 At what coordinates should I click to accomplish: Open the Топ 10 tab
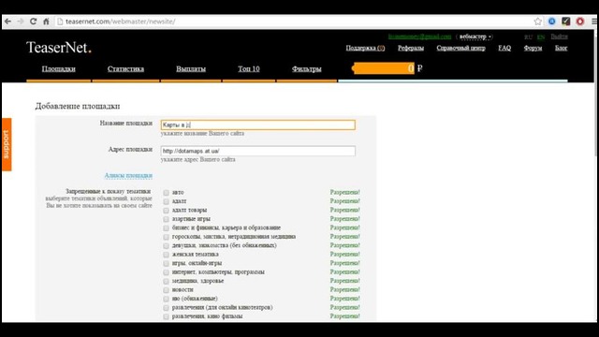coord(249,68)
